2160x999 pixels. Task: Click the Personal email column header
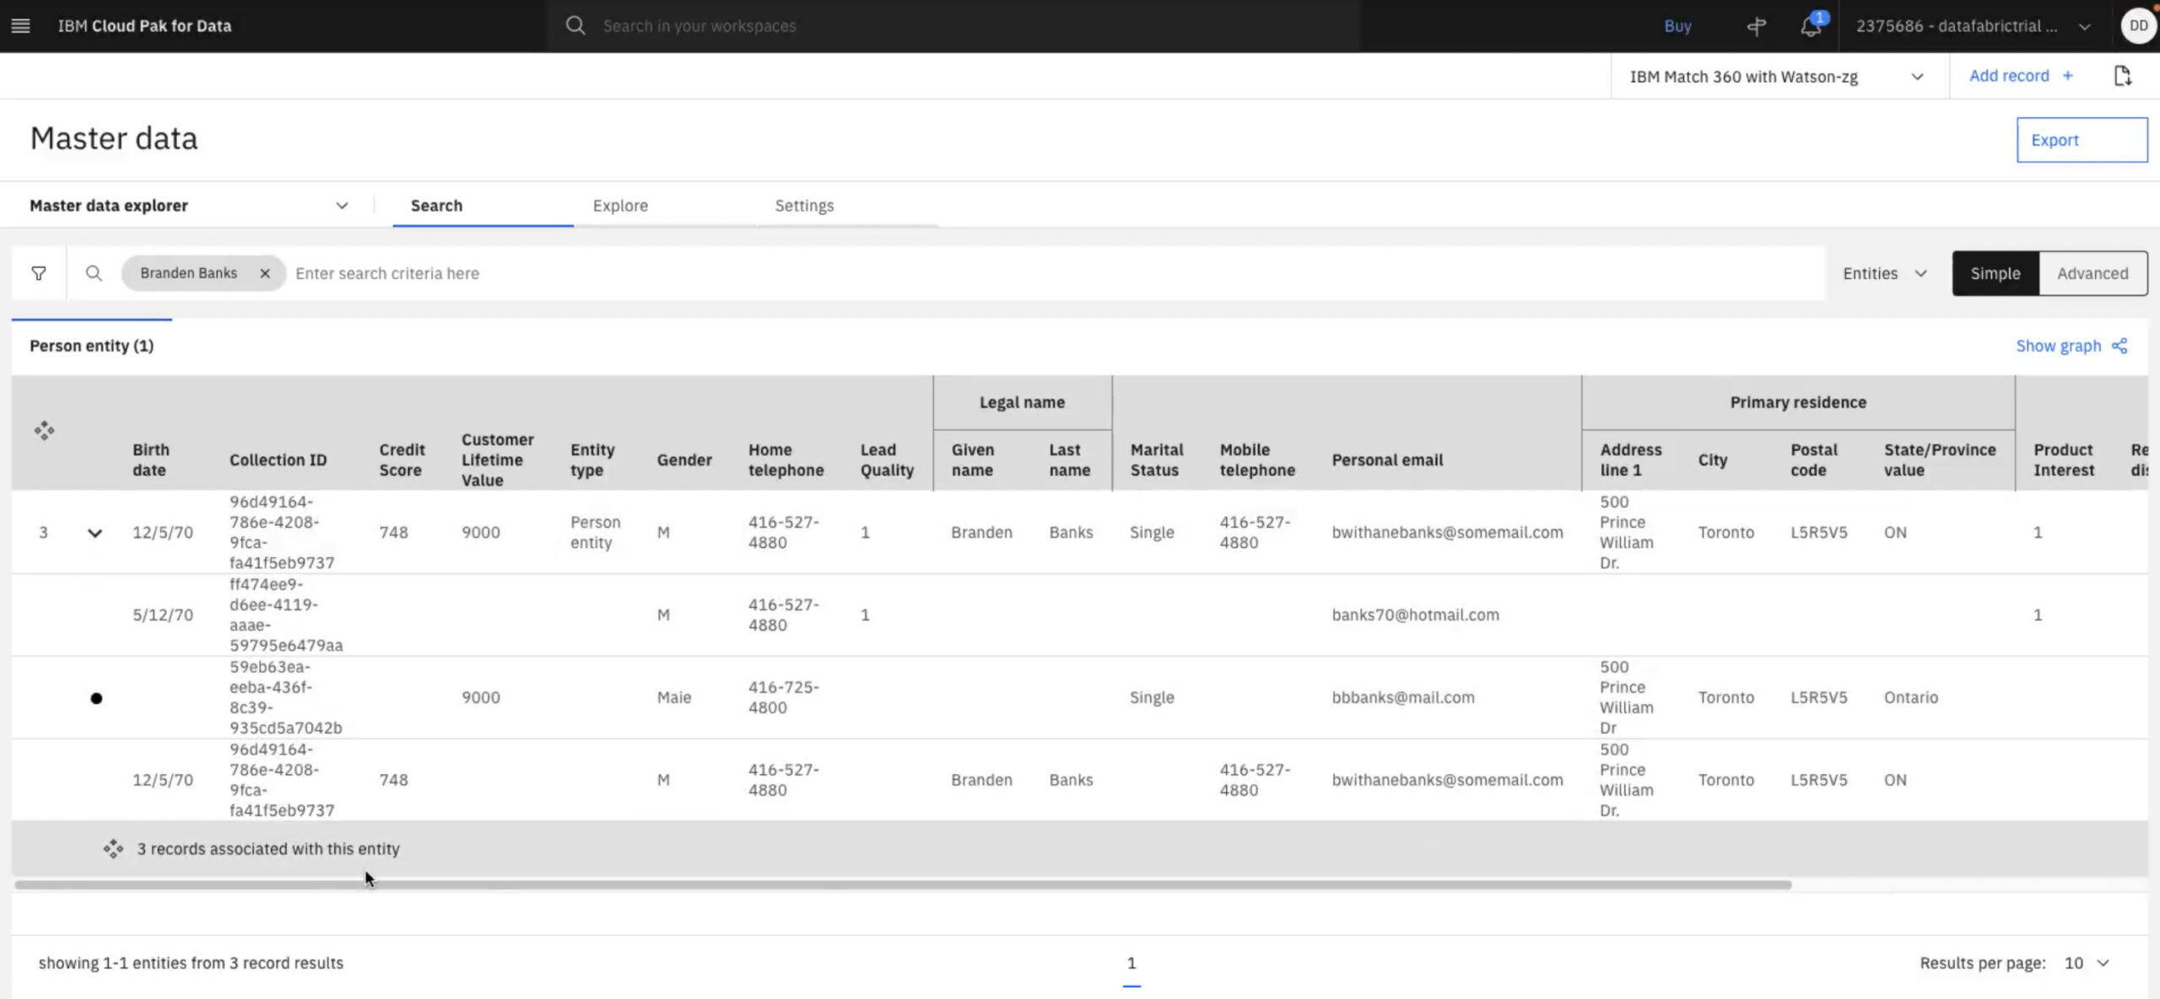[x=1387, y=460]
